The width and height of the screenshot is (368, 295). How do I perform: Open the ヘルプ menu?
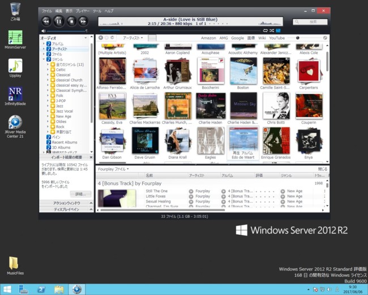pos(109,11)
